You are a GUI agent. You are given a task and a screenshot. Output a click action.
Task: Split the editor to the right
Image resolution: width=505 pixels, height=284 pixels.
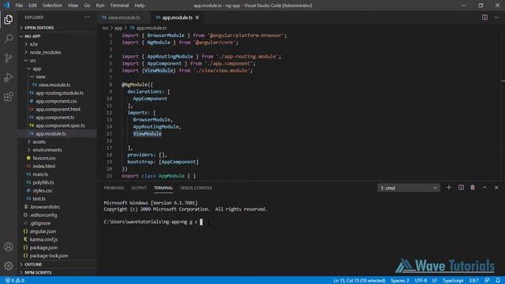tap(484, 17)
